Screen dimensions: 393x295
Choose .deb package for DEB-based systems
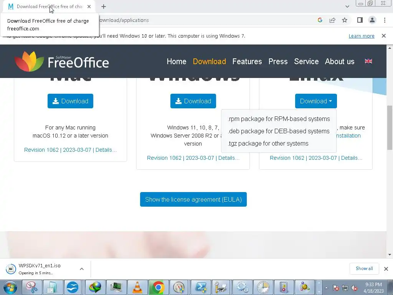point(279,131)
